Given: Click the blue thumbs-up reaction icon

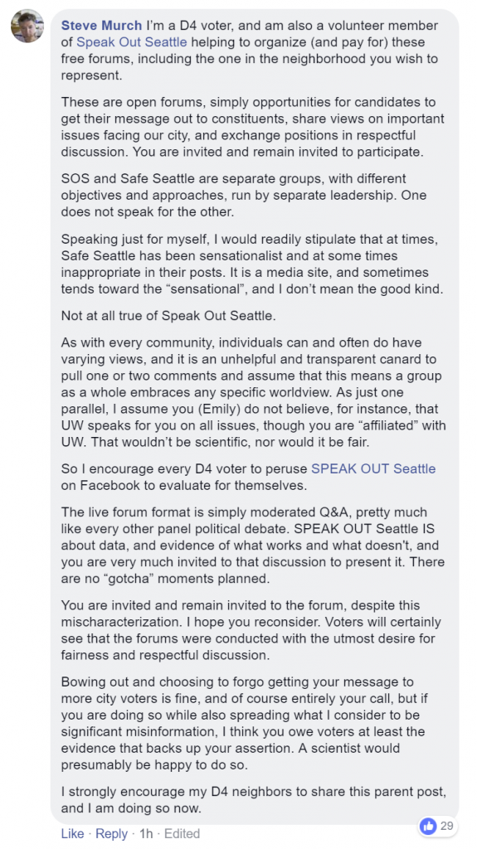Looking at the screenshot, I should 428,826.
